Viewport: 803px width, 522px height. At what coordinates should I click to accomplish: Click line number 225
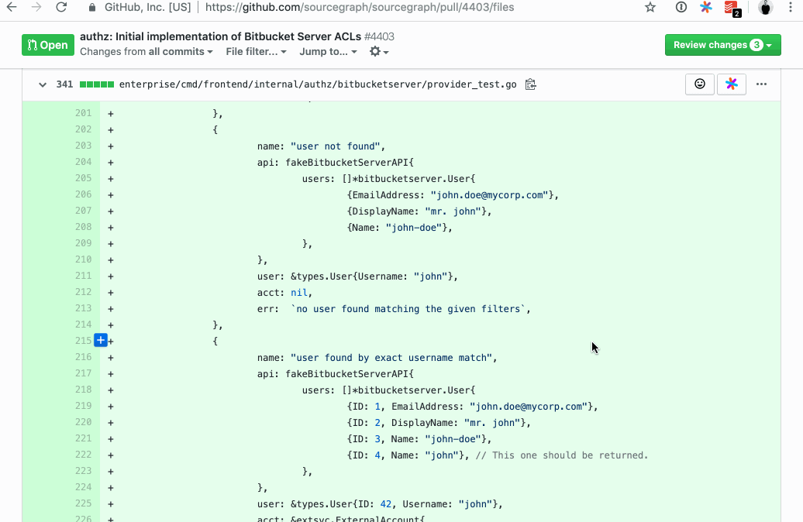pyautogui.click(x=83, y=503)
